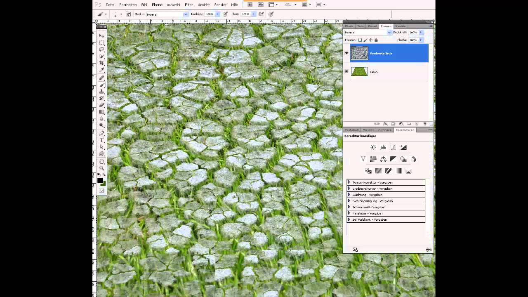Open the Fläche slider arrow
Viewport: 528px width, 297px height.
coord(421,40)
